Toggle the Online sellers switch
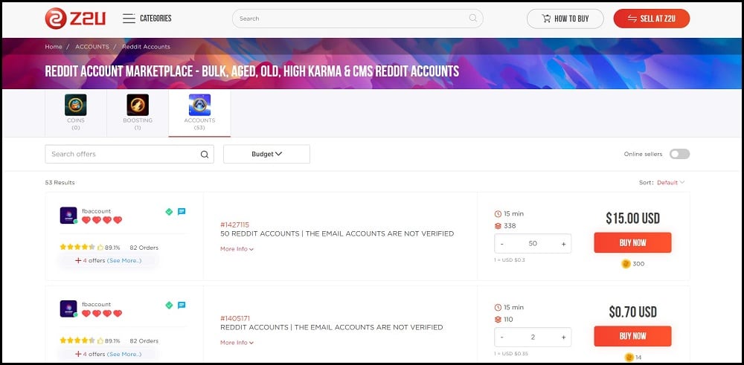744x365 pixels. (x=679, y=154)
